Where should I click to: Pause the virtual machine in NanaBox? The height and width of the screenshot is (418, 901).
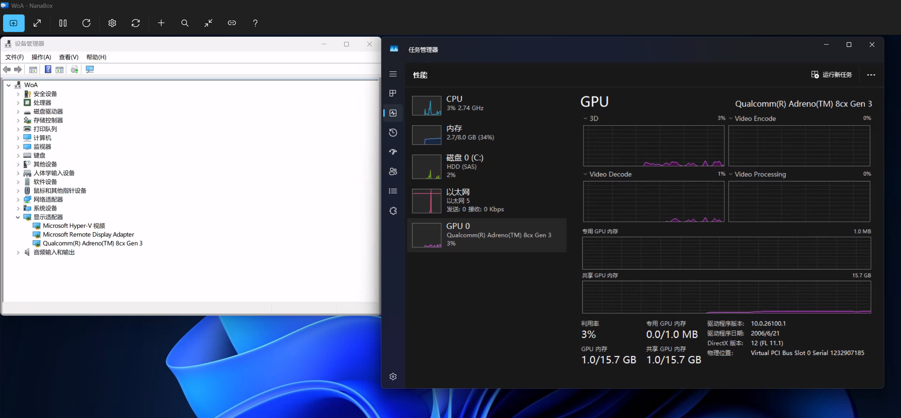[x=63, y=23]
